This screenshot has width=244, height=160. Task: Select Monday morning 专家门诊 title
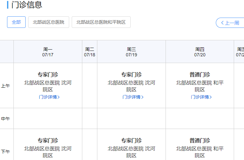pyautogui.click(x=48, y=75)
